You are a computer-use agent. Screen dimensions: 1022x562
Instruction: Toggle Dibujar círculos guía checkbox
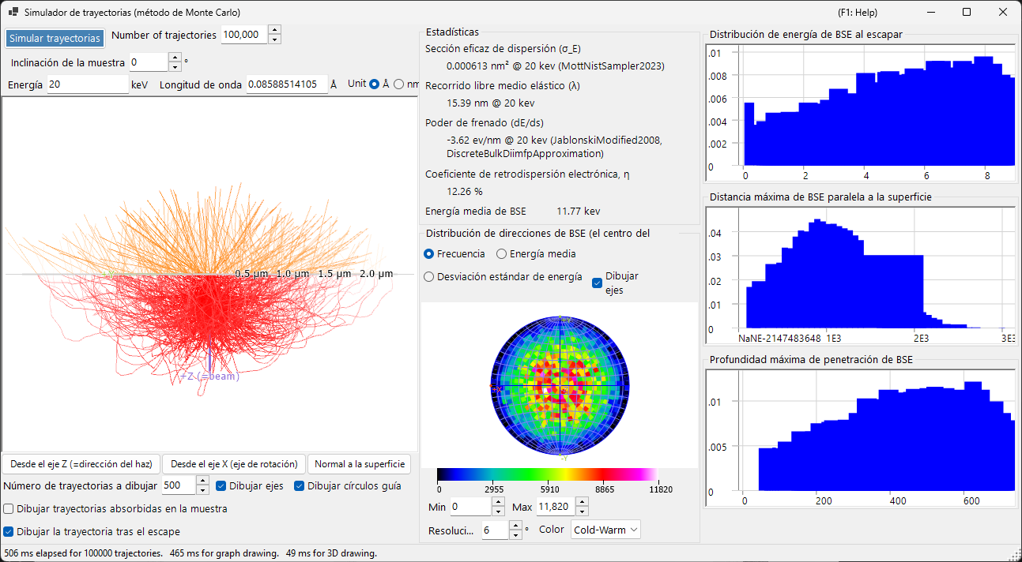(x=300, y=486)
